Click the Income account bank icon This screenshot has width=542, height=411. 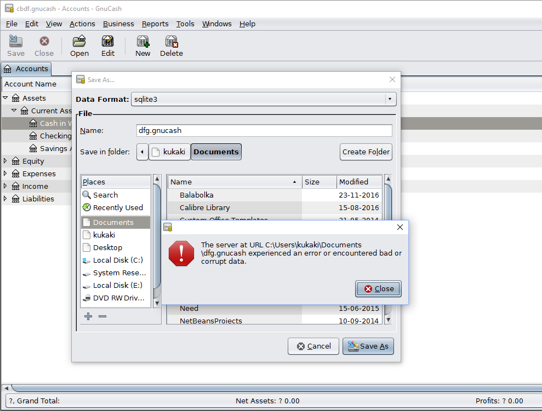point(15,187)
